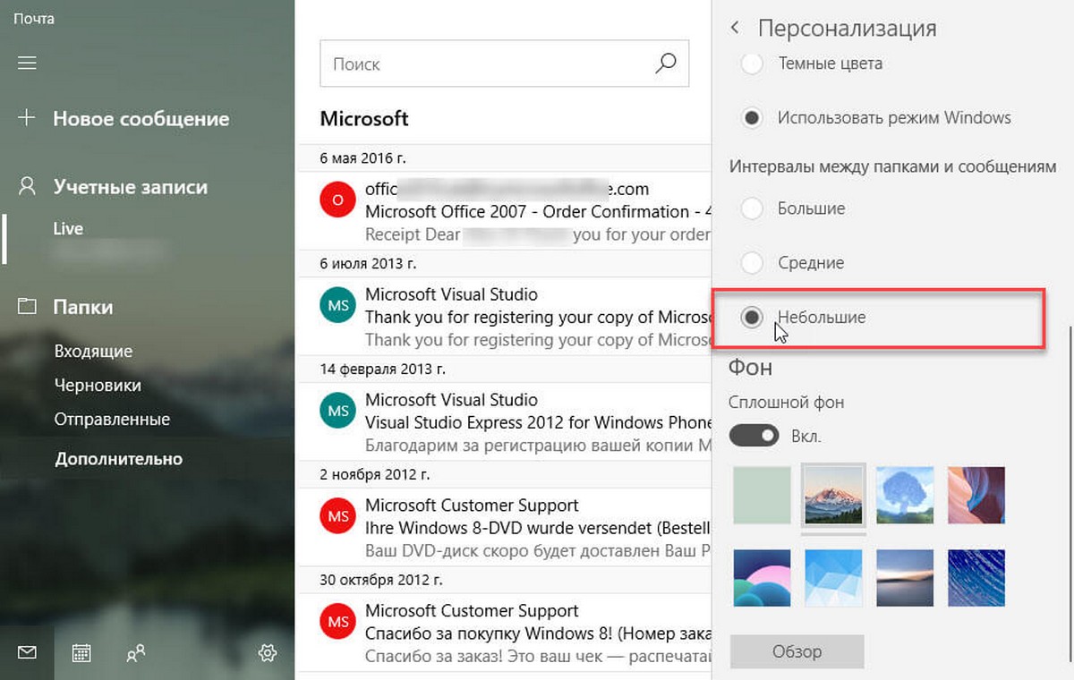The height and width of the screenshot is (680, 1074).
Task: Select pink canyon waves background thumbnail
Action: (976, 495)
